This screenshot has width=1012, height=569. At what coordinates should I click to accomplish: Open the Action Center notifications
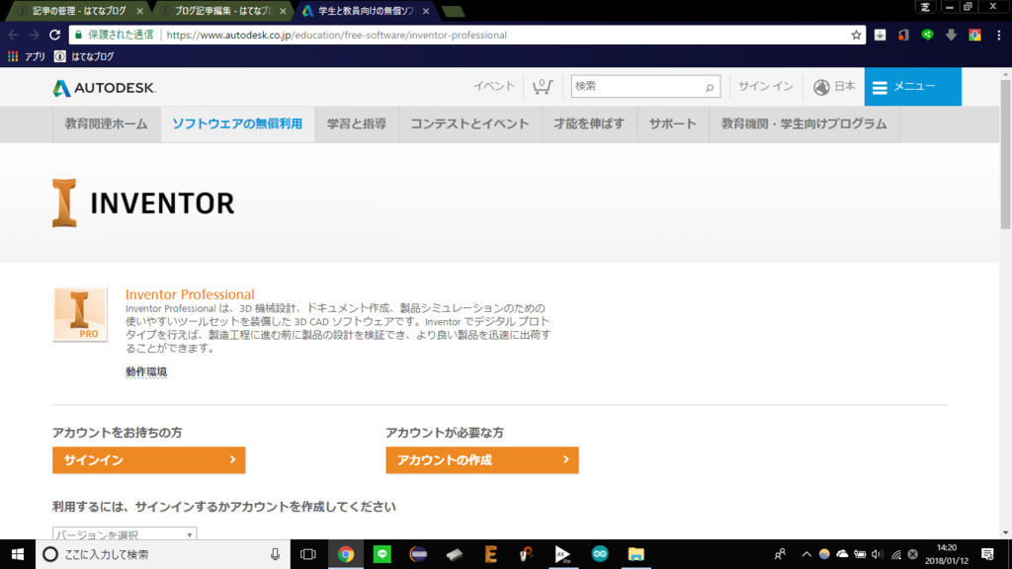pos(987,554)
